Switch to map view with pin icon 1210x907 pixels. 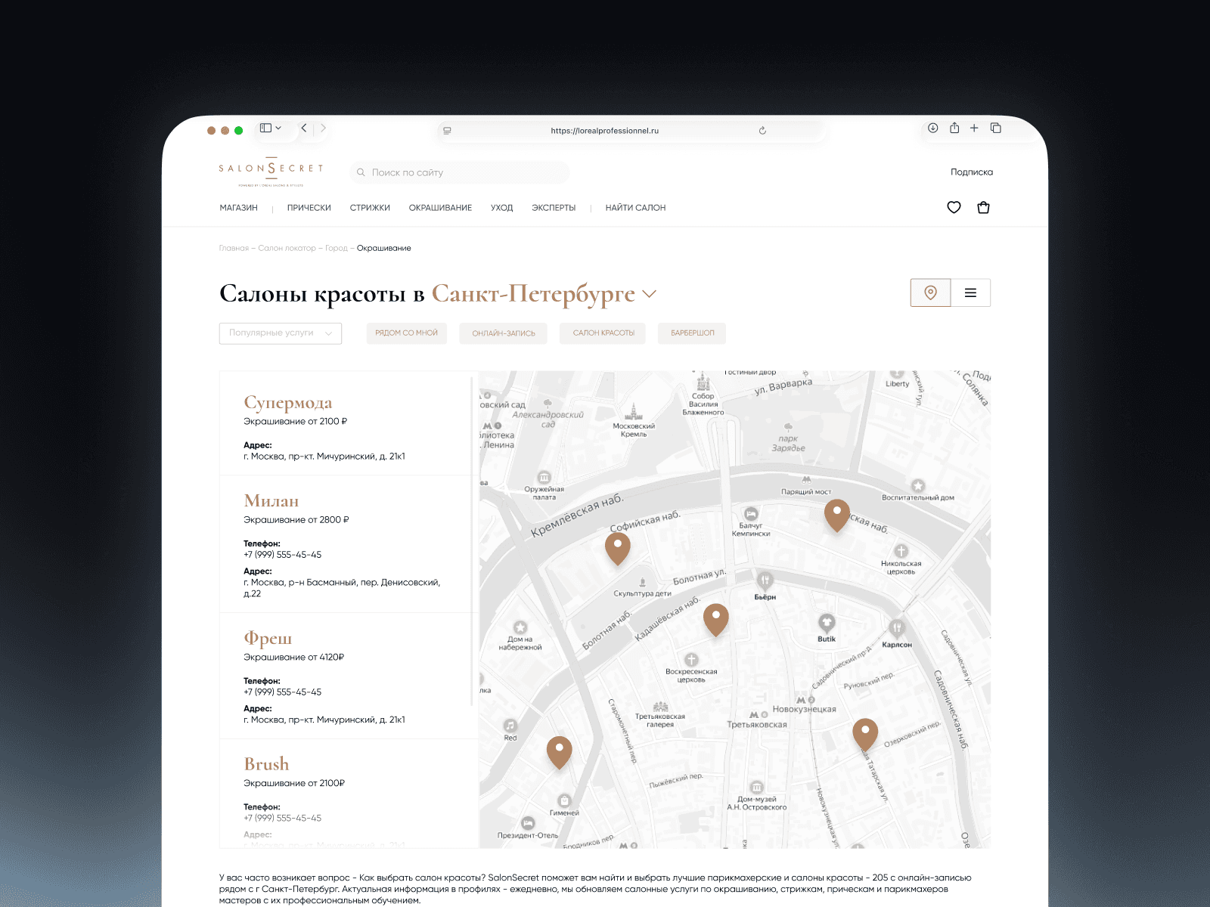coord(931,293)
